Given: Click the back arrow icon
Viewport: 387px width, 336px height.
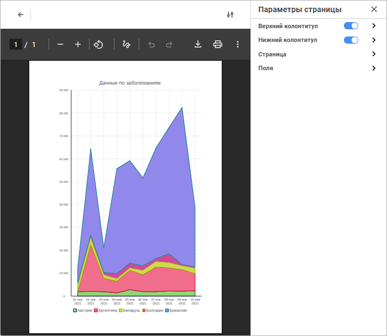Looking at the screenshot, I should point(20,14).
